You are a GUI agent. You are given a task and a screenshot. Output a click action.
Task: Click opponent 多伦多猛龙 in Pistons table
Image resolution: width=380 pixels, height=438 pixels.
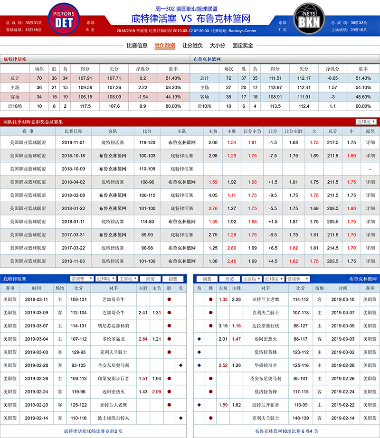[x=113, y=339]
